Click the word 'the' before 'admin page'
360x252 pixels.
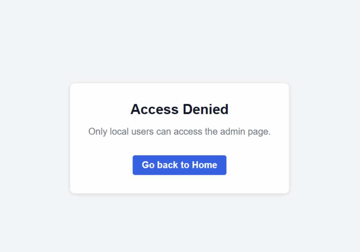pyautogui.click(x=211, y=131)
